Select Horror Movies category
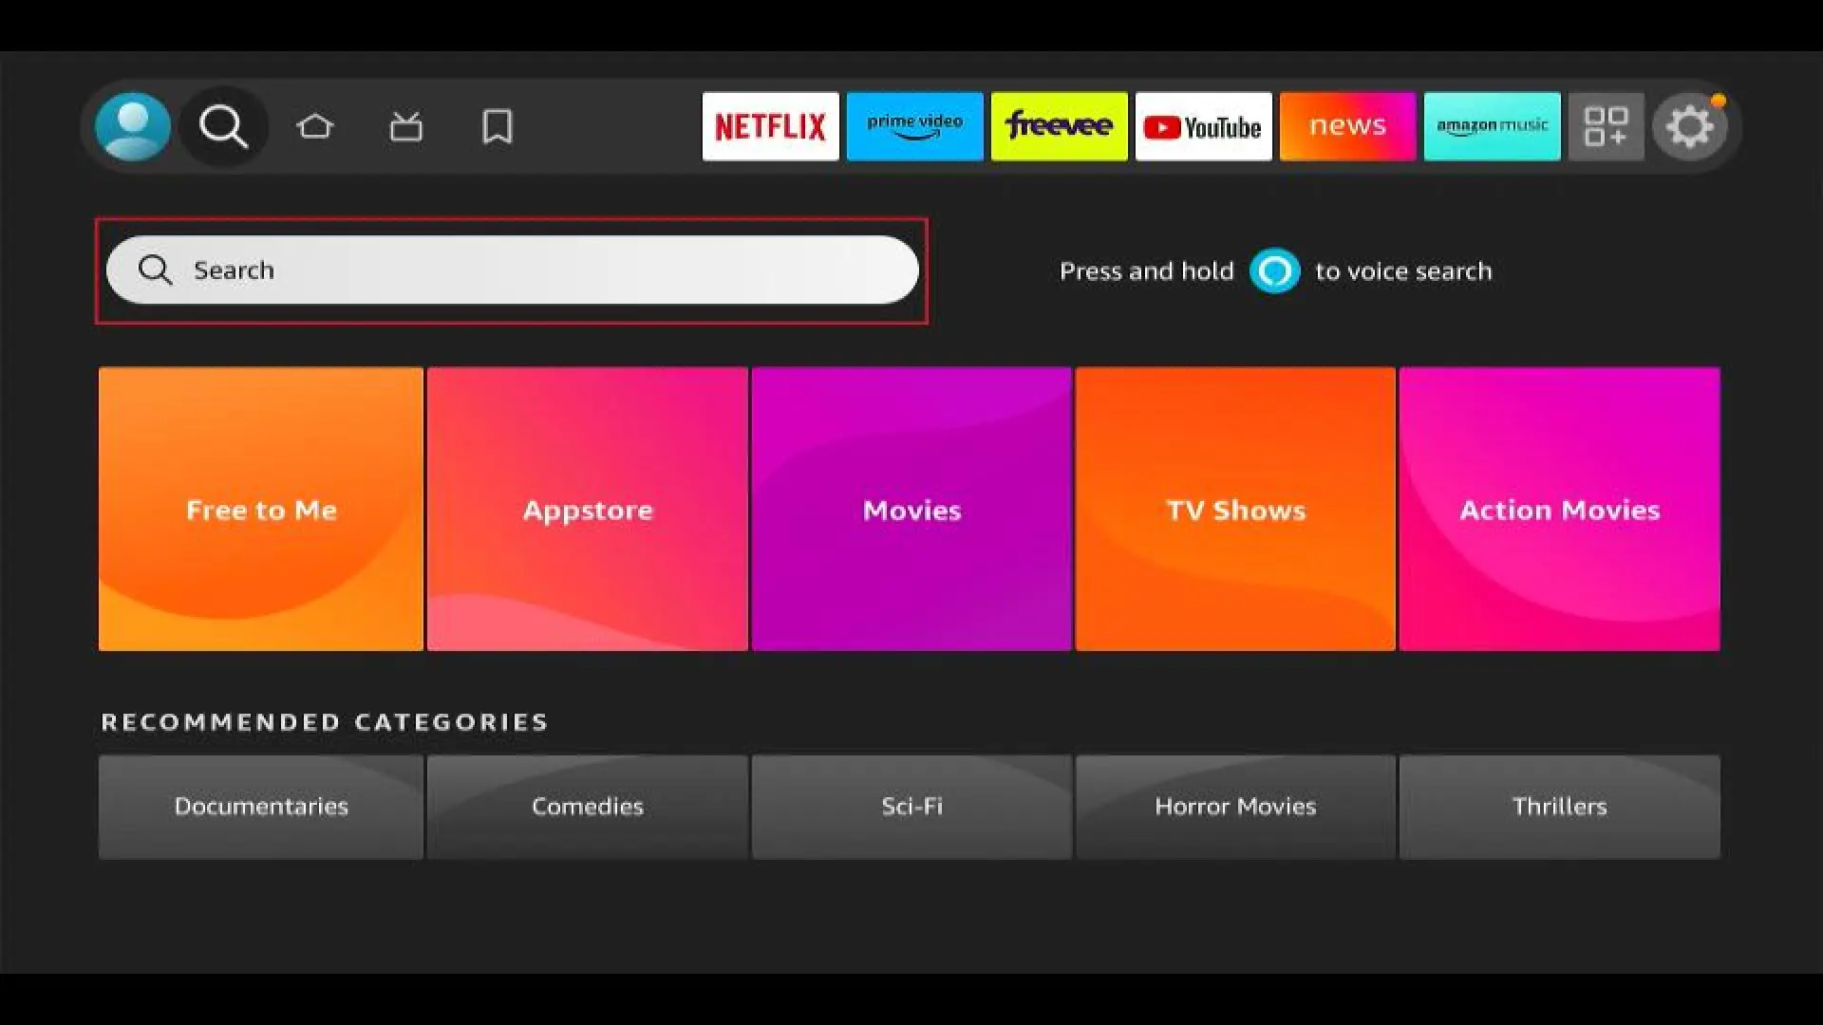Viewport: 1823px width, 1025px height. pyautogui.click(x=1236, y=805)
